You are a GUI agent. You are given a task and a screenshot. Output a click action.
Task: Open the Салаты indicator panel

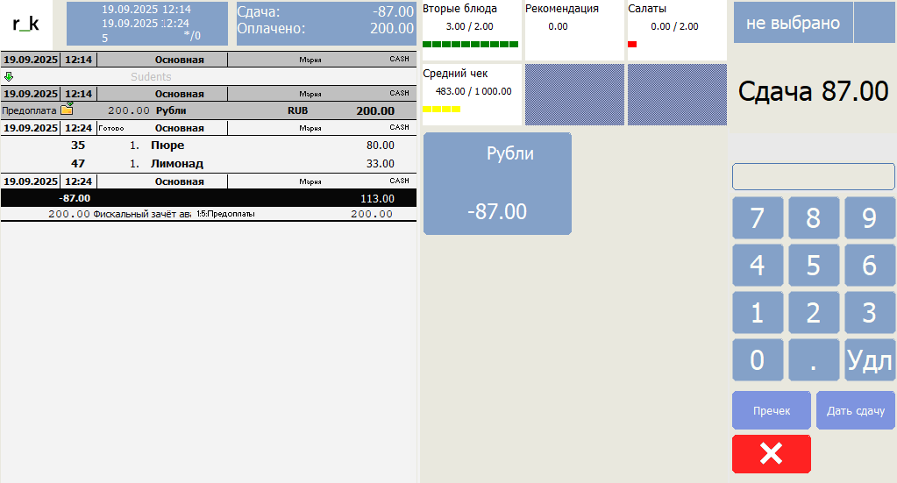coord(675,29)
